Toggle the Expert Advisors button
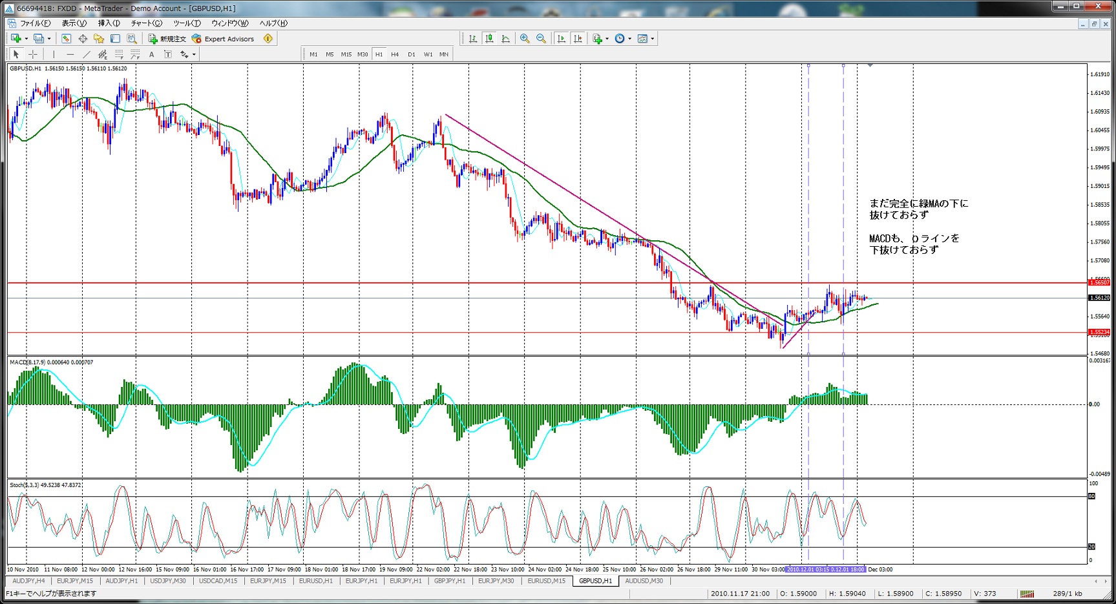The width and height of the screenshot is (1116, 604). point(223,39)
